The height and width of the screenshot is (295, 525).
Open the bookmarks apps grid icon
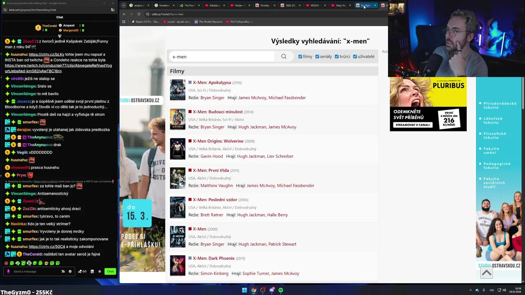pos(124,22)
